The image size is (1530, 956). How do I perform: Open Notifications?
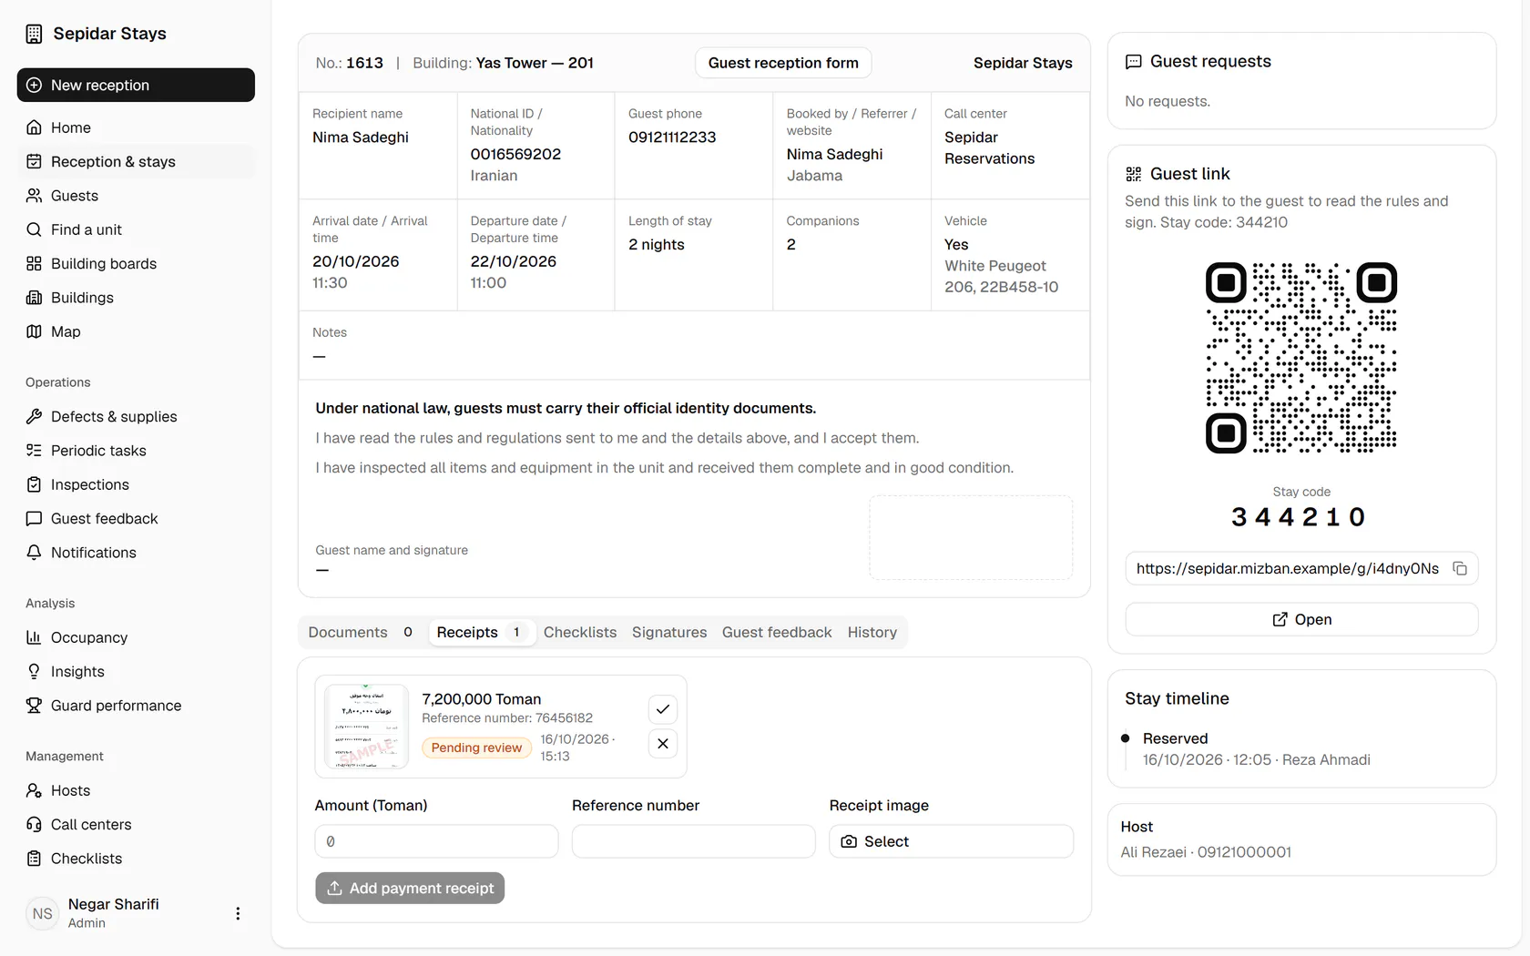136,553
